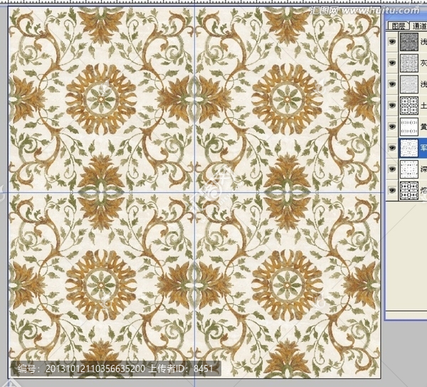Toggle visibility of the 深 channel

pyautogui.click(x=392, y=169)
